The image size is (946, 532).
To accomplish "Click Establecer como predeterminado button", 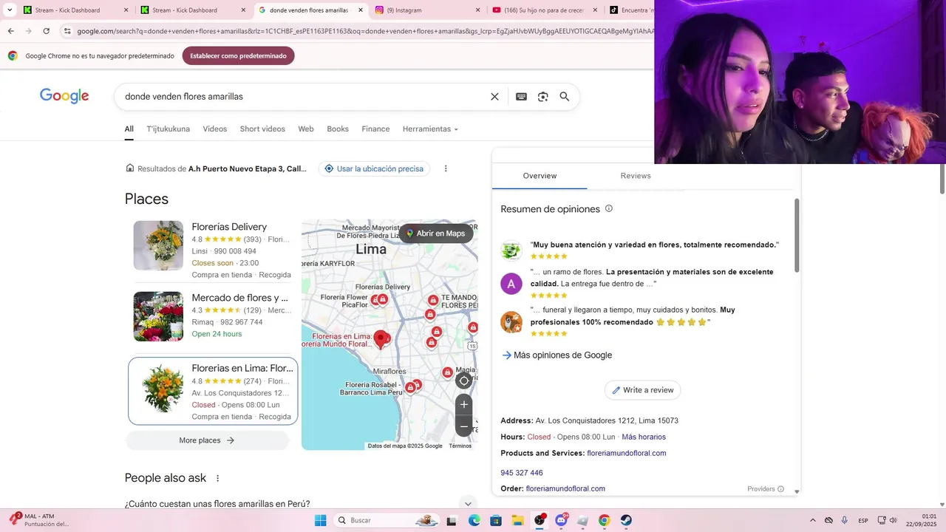I will tap(238, 55).
